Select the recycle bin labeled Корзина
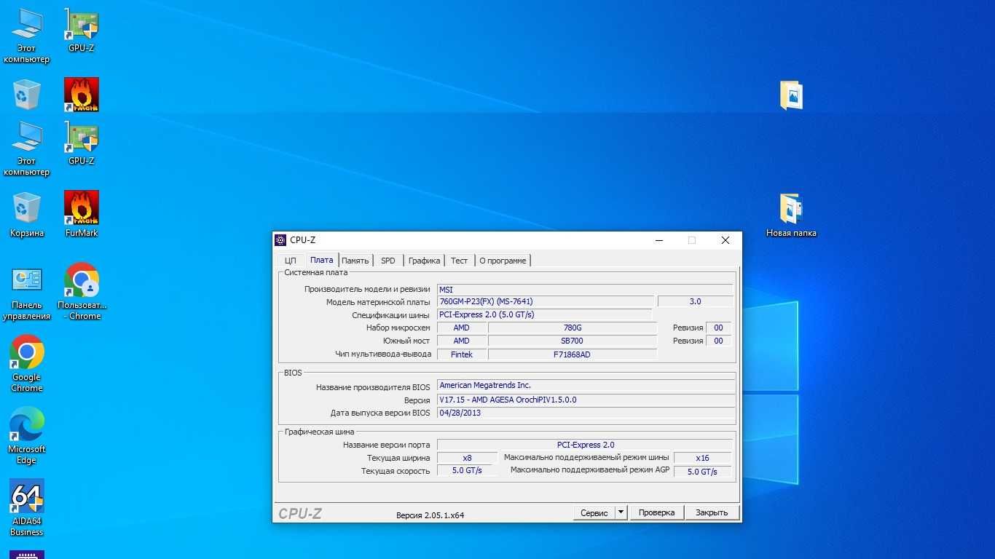Image resolution: width=995 pixels, height=559 pixels. (x=27, y=215)
